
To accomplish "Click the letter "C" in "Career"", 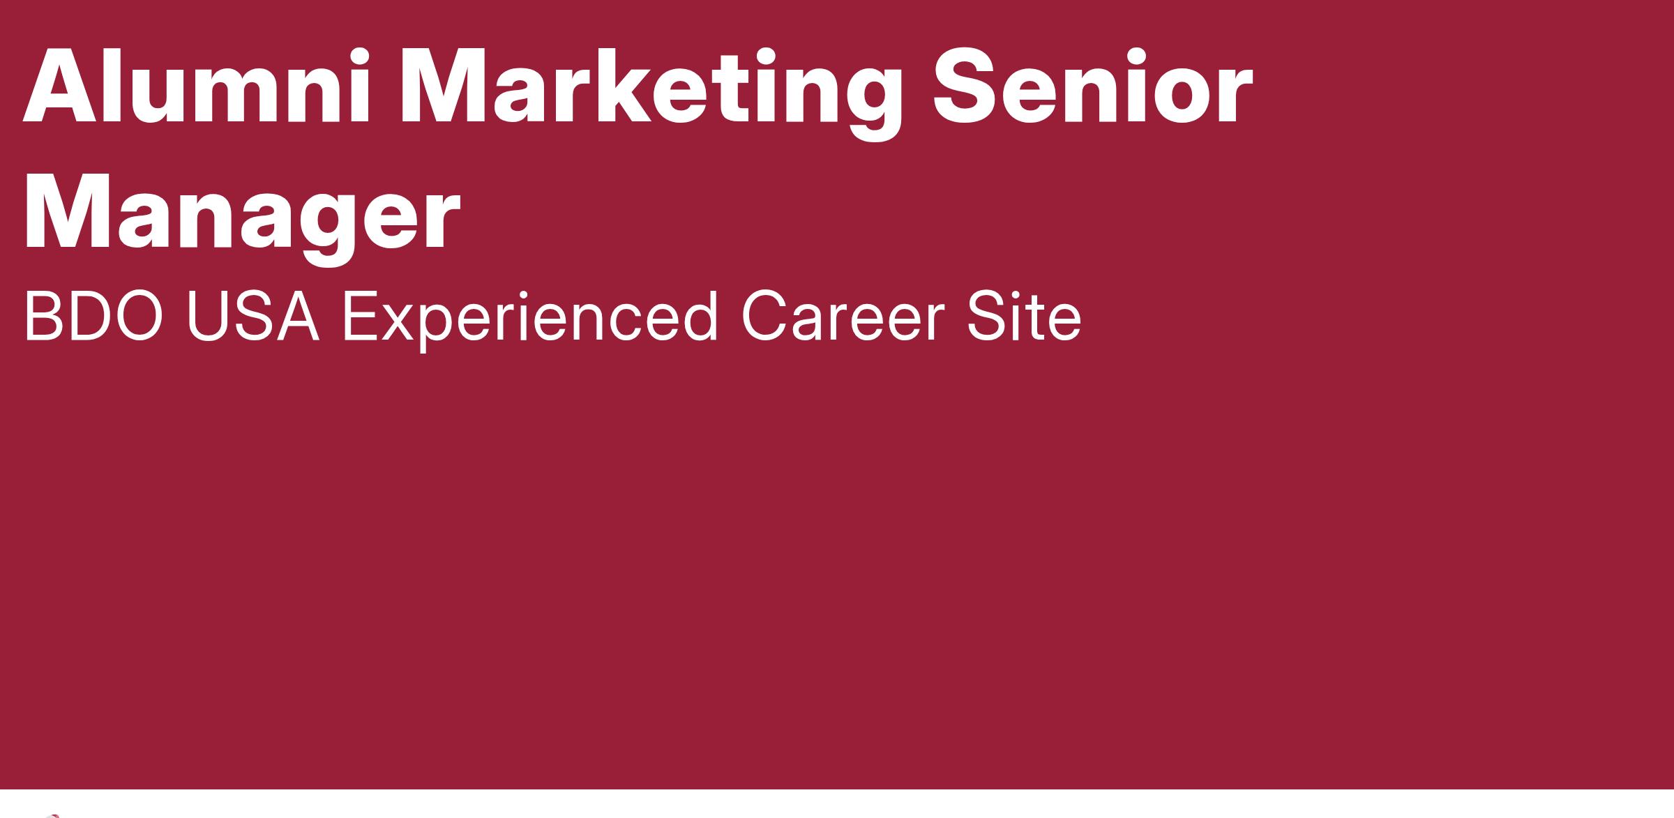I will [x=764, y=317].
